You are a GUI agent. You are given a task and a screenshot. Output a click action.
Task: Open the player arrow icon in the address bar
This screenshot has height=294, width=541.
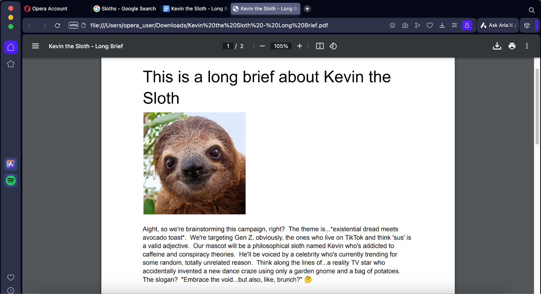pos(418,25)
